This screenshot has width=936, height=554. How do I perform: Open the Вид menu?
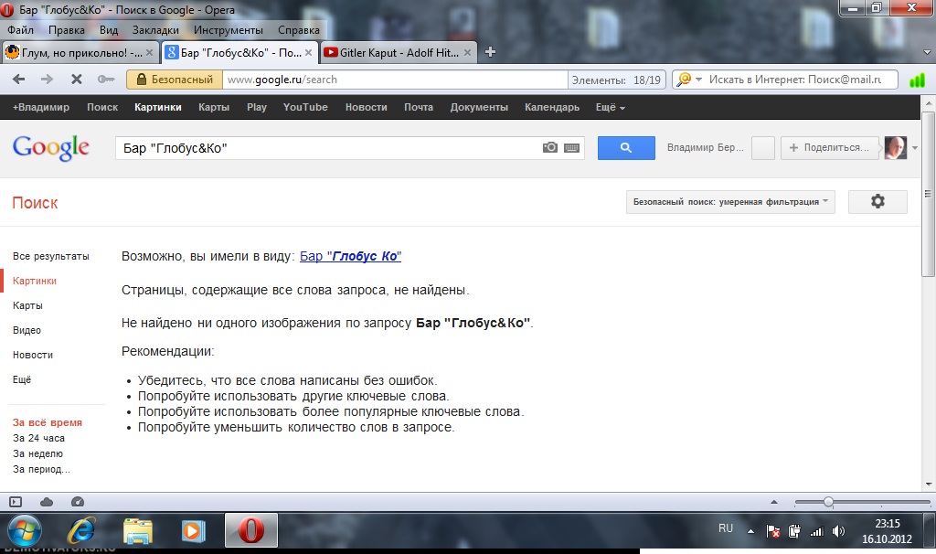[109, 30]
